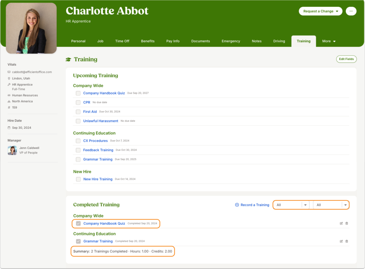Click the Jenn Caldwell manager name
Viewport: 365px width, 269px height.
(29, 148)
